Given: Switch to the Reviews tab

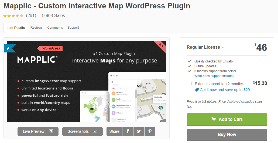Looking at the screenshot, I should (36, 28).
